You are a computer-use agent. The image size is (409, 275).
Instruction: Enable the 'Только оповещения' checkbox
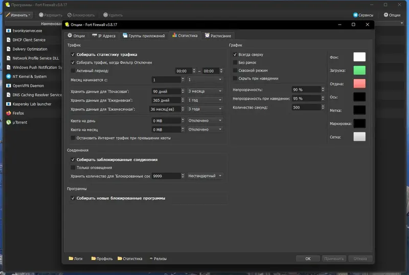click(x=73, y=167)
